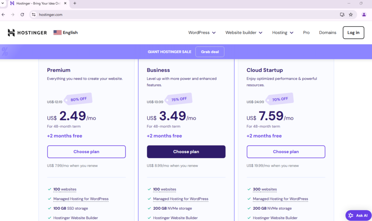
Task: Expand the Hosting dropdown menu
Action: tap(283, 33)
